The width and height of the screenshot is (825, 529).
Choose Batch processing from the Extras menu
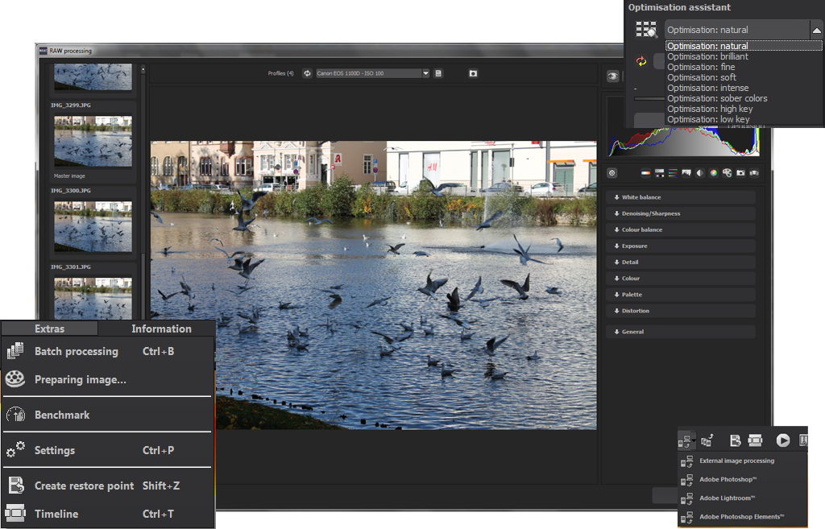pyautogui.click(x=77, y=351)
